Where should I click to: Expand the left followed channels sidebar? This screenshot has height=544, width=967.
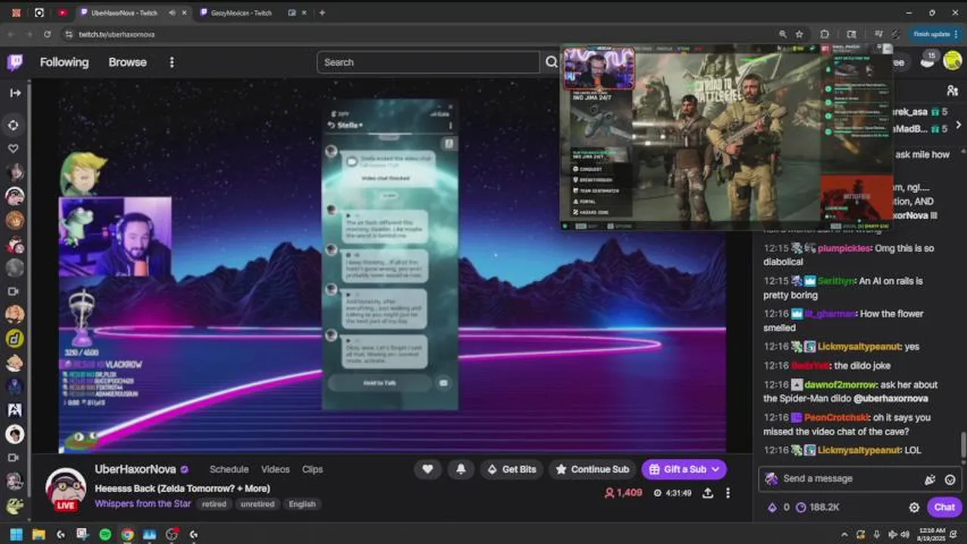pyautogui.click(x=15, y=93)
